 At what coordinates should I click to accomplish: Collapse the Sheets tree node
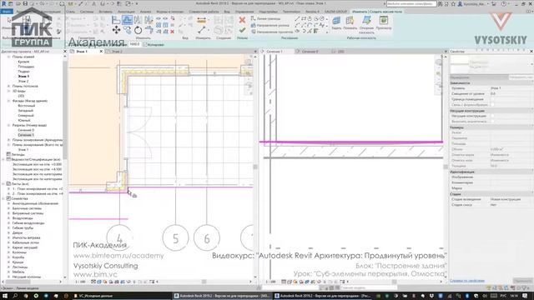tap(3, 183)
